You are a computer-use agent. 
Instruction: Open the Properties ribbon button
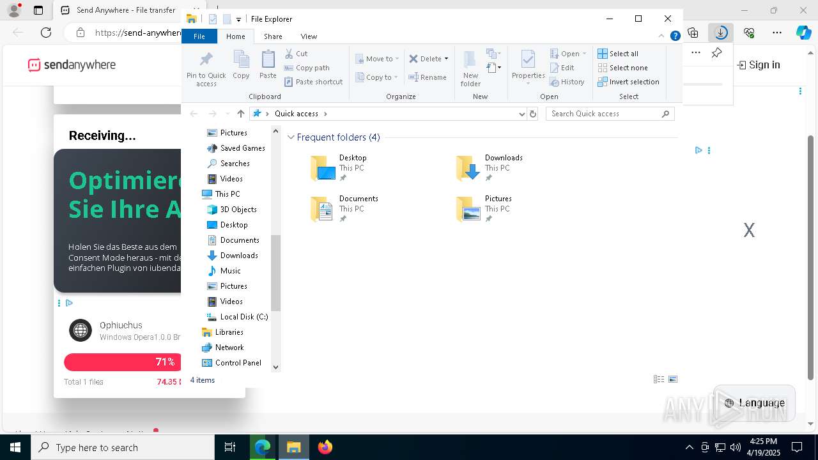[x=528, y=68]
